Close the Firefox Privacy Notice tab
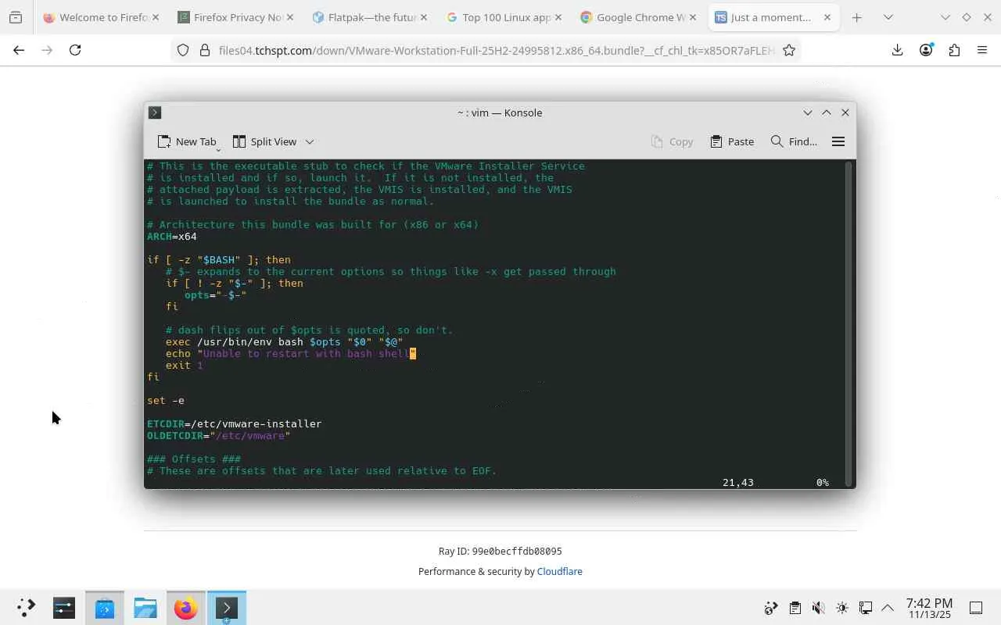This screenshot has height=625, width=1001. point(289,17)
